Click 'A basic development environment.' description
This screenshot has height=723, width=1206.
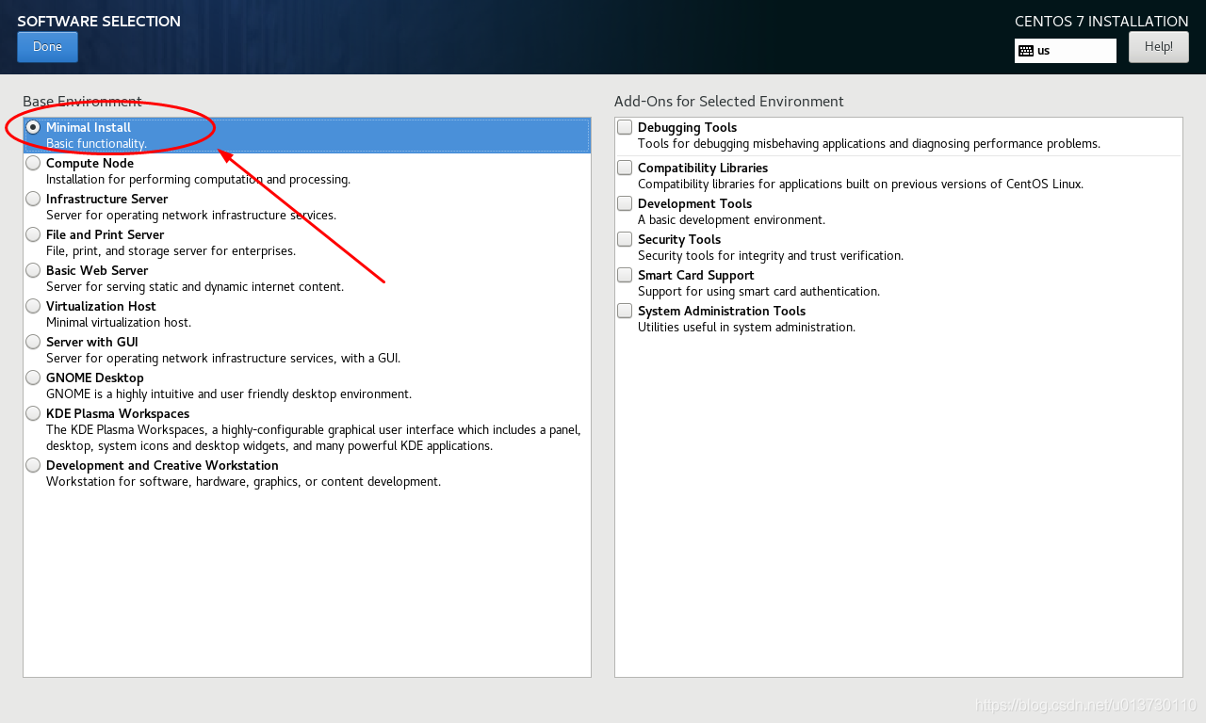tap(731, 219)
